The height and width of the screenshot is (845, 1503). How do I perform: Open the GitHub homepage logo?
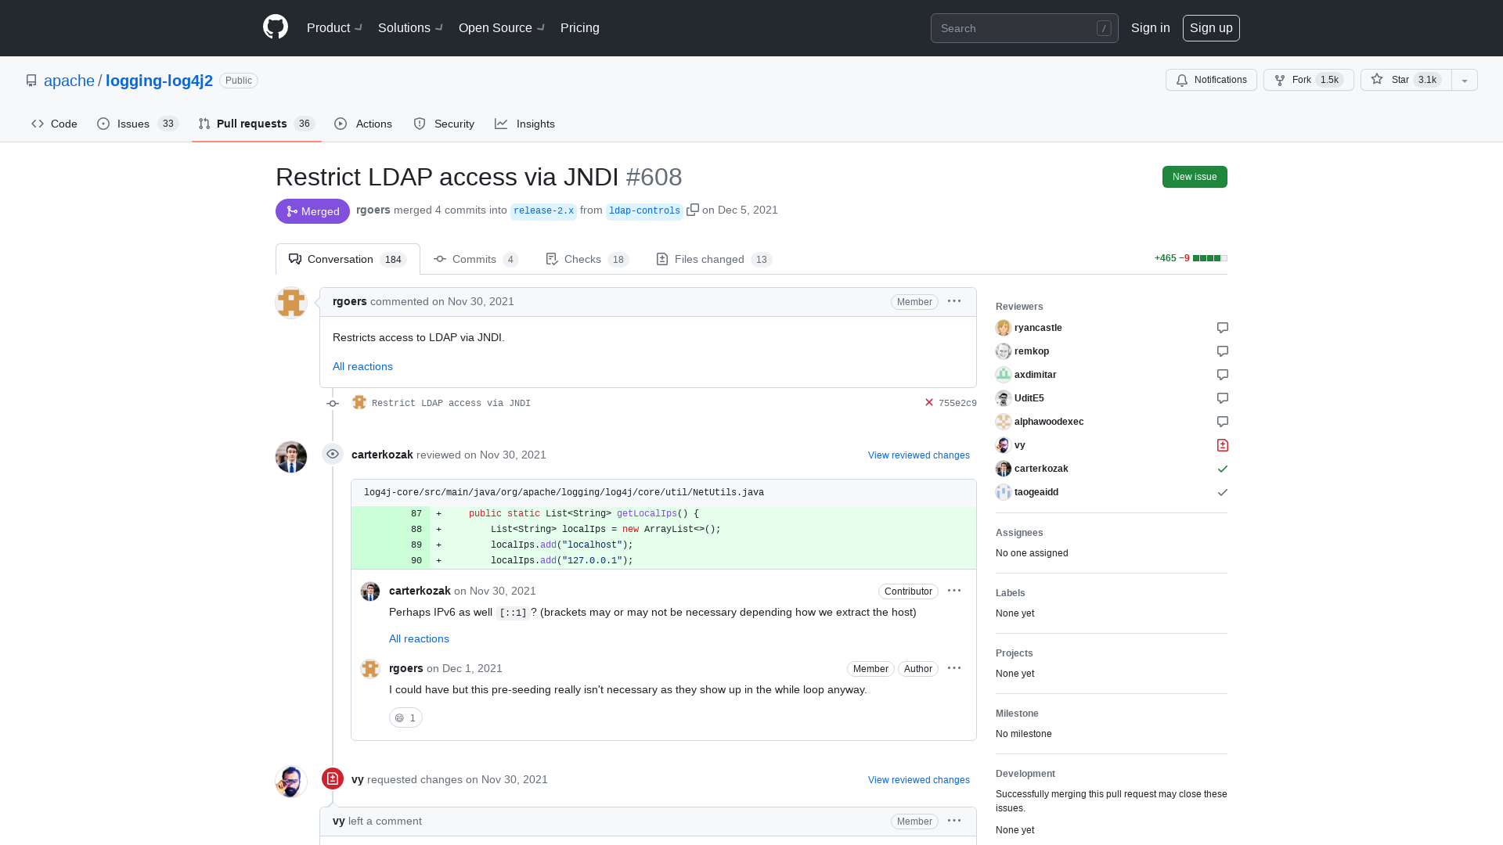point(276,27)
